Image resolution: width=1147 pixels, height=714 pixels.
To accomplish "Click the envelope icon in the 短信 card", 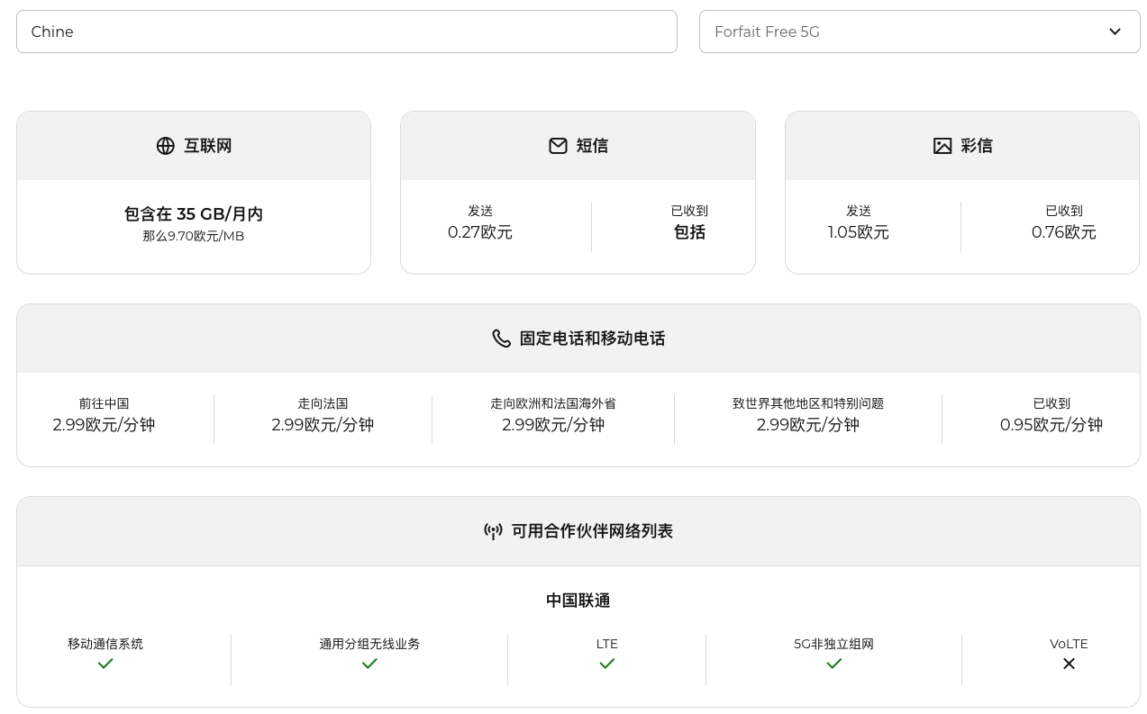I will [558, 146].
